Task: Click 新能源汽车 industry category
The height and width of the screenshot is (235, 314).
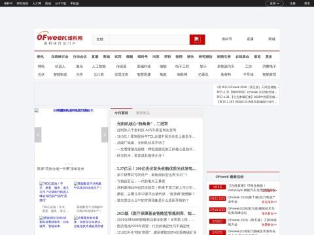Action: coord(226,67)
